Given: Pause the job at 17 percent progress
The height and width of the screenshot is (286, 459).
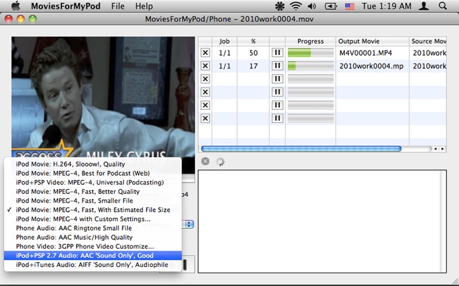Looking at the screenshot, I should click(x=277, y=66).
